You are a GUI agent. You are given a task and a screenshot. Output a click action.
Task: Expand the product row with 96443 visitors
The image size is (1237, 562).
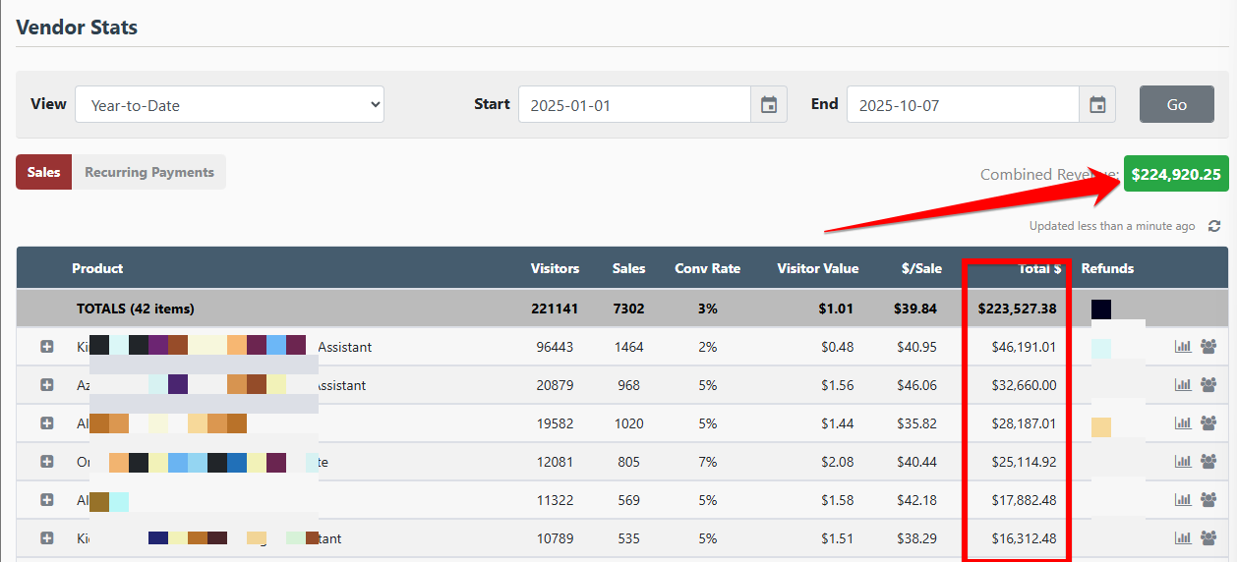46,347
